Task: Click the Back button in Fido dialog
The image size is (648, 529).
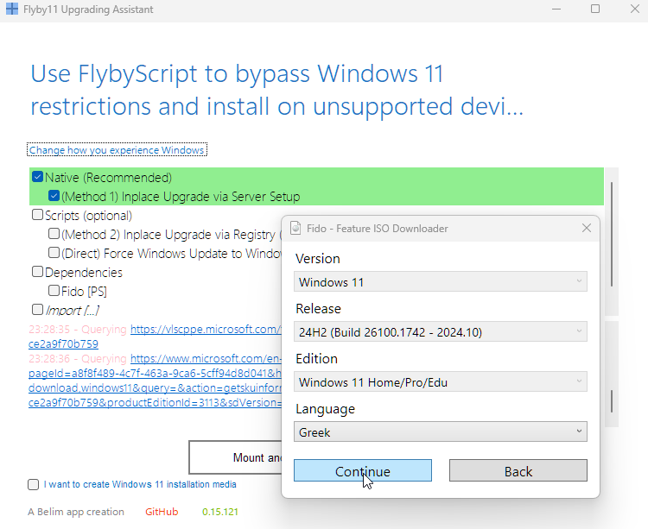Action: pyautogui.click(x=518, y=471)
